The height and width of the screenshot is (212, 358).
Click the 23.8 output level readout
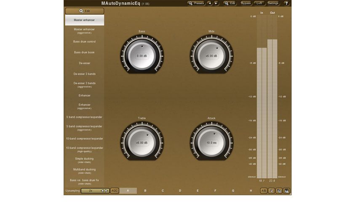click(x=272, y=181)
